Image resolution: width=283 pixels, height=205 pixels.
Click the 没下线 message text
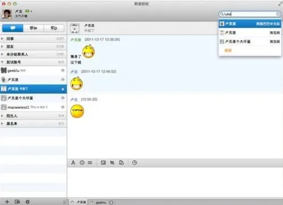76,62
